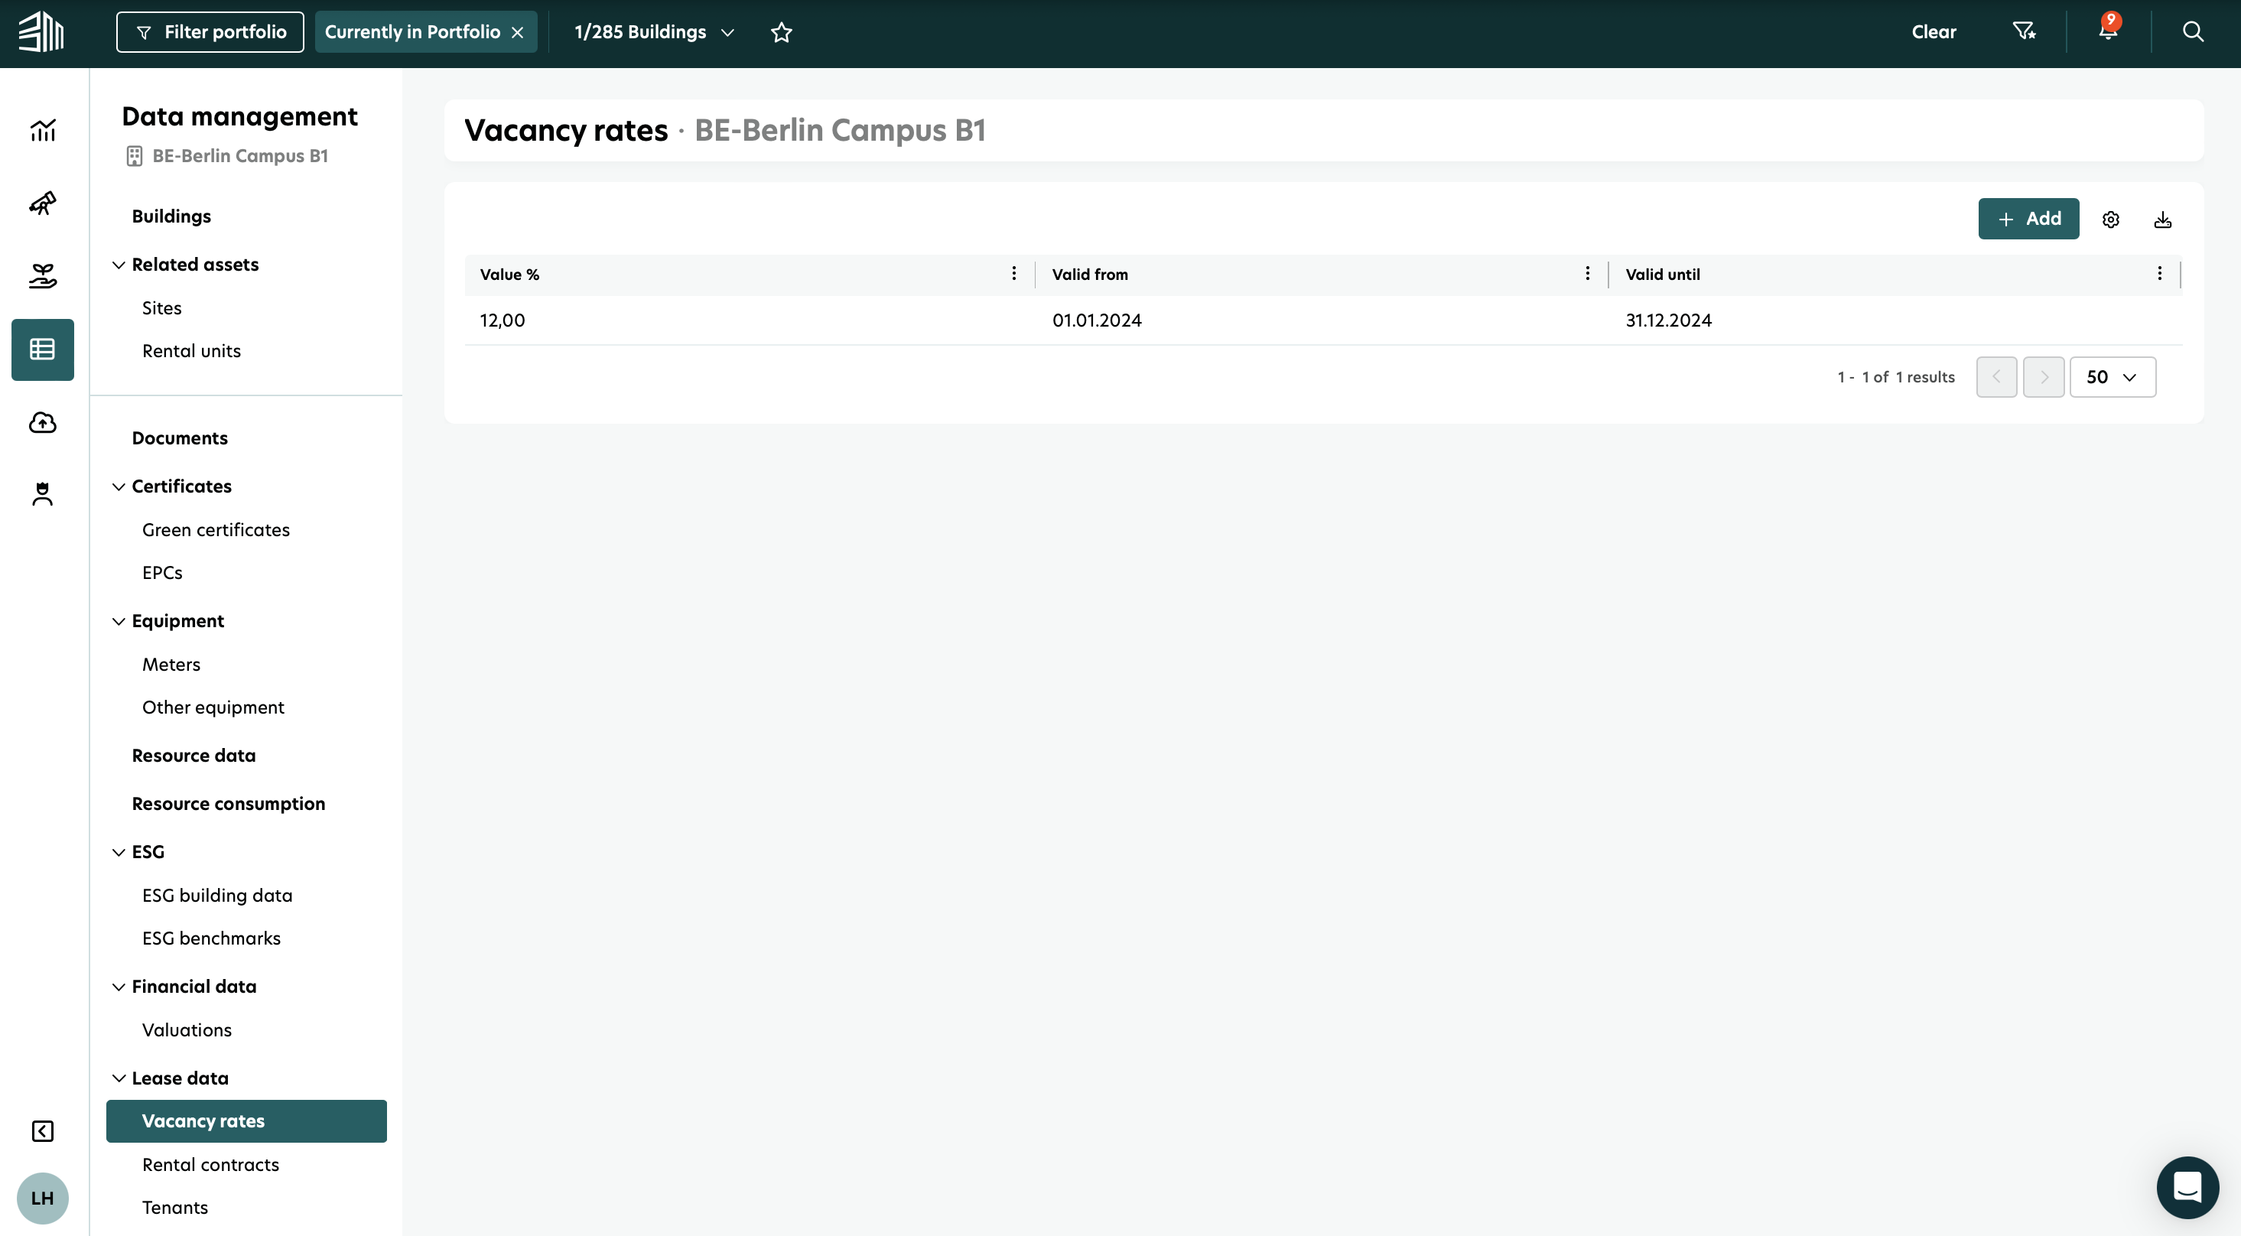Open the global search magnifier
Viewport: 2241px width, 1236px height.
click(x=2192, y=31)
